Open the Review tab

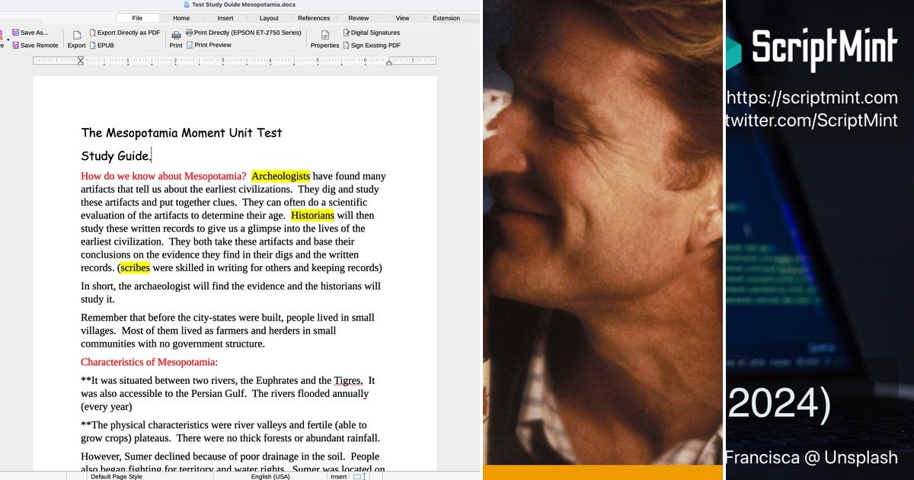[358, 18]
